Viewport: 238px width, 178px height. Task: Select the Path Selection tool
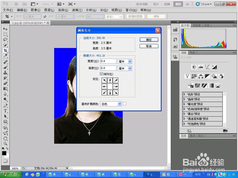[5, 116]
